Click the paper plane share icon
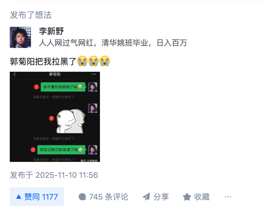The height and width of the screenshot is (206, 268). (146, 197)
